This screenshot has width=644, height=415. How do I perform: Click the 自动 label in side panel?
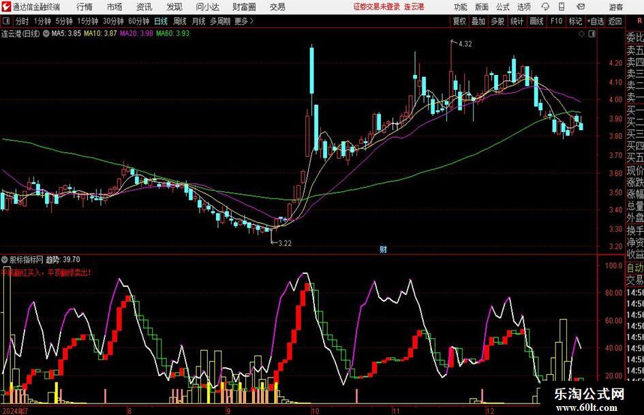(635, 268)
